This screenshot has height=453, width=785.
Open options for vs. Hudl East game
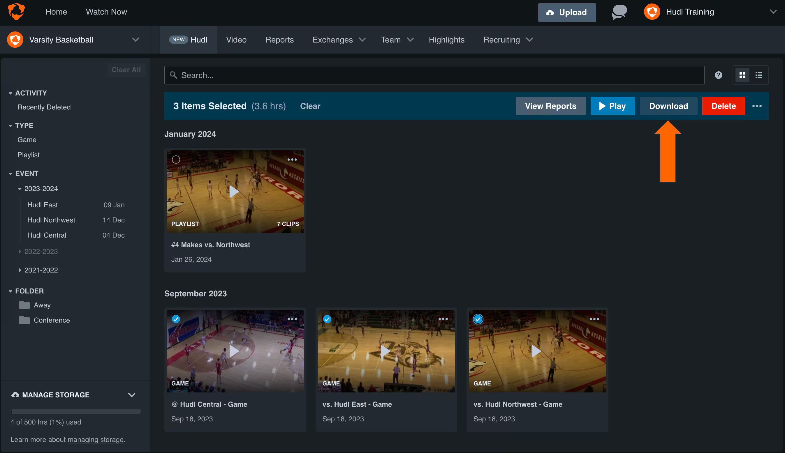tap(443, 319)
